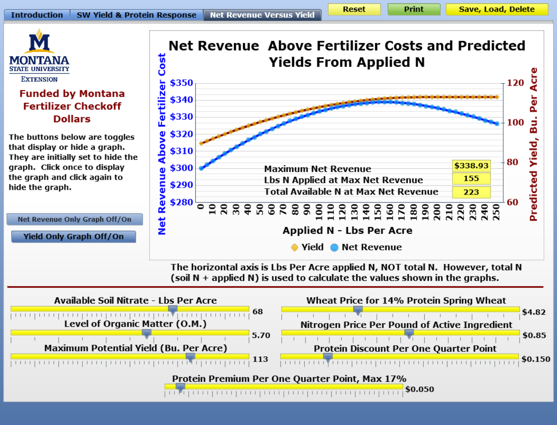The image size is (557, 425).
Task: Select the Net Revenue Versus Yield tab
Action: click(x=262, y=15)
